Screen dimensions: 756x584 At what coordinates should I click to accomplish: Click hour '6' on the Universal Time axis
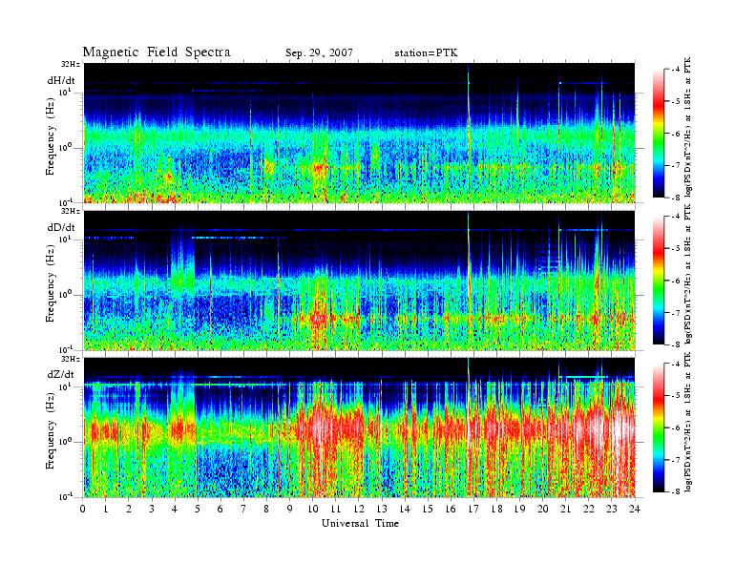coord(220,509)
